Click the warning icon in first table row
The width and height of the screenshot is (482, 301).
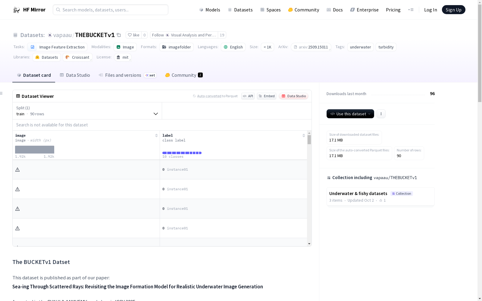coord(17,170)
